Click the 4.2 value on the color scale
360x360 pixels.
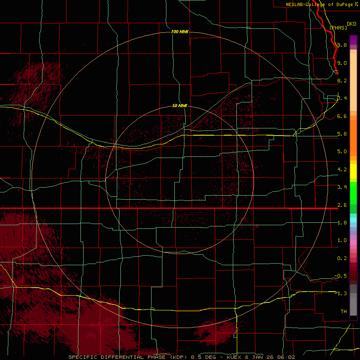pos(342,170)
